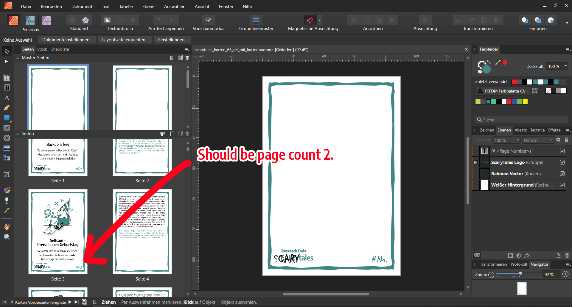Select the Pen tool
This screenshot has height=307, width=572.
click(x=7, y=108)
